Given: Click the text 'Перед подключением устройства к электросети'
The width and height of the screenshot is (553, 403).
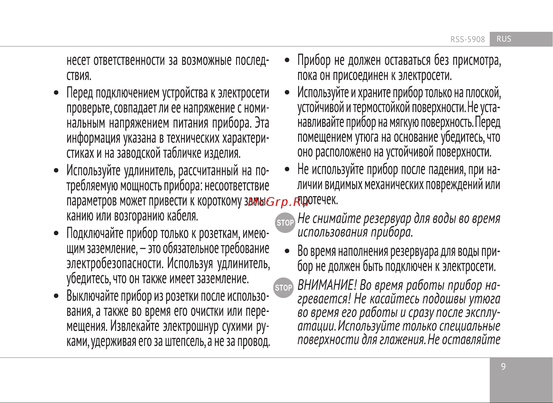Looking at the screenshot, I should click(x=168, y=93).
